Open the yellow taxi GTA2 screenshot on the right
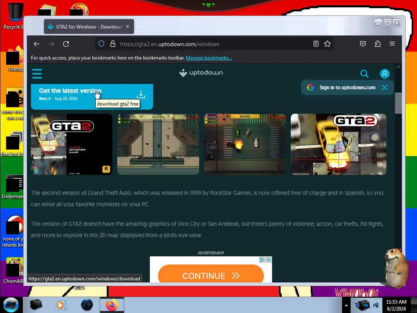 click(338, 144)
